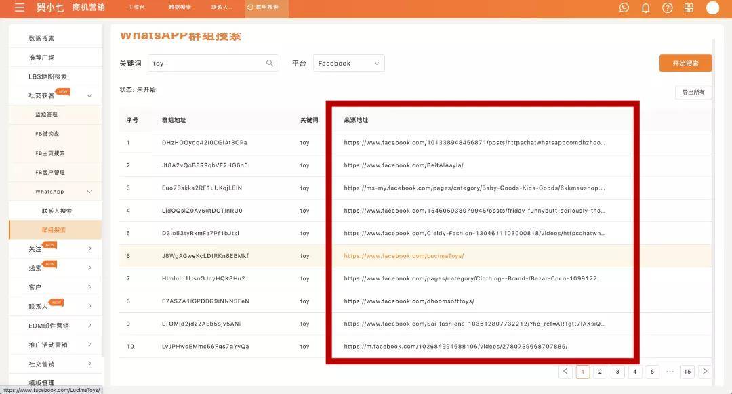The width and height of the screenshot is (732, 394).
Task: Click the previous page arrow
Action: tap(566, 371)
